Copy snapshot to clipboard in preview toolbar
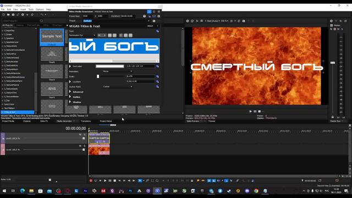Screen dimensions: 352x198 click(239, 21)
